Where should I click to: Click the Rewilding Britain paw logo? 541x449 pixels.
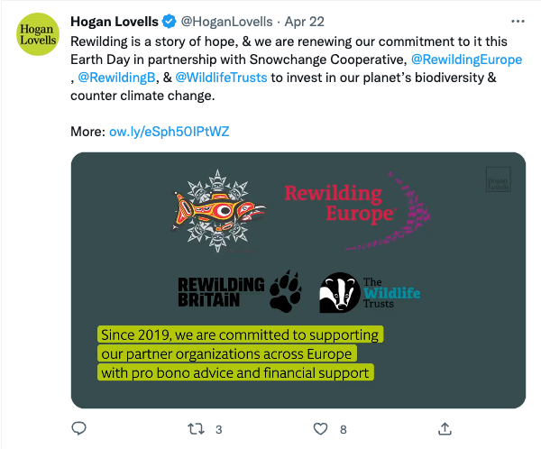point(240,292)
